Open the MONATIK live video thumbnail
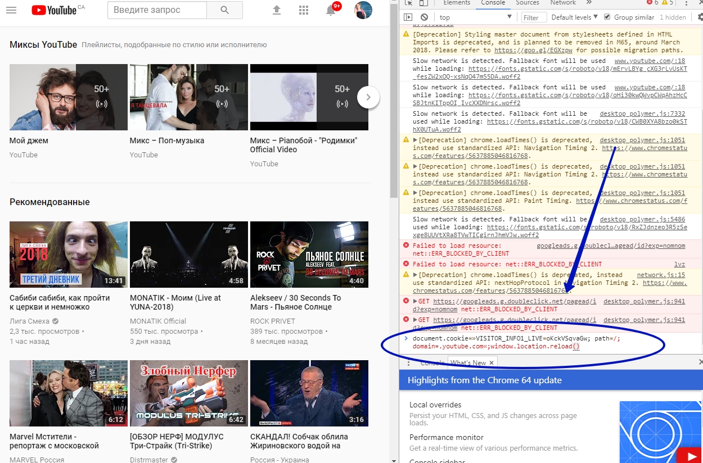Image resolution: width=703 pixels, height=463 pixels. [x=188, y=255]
